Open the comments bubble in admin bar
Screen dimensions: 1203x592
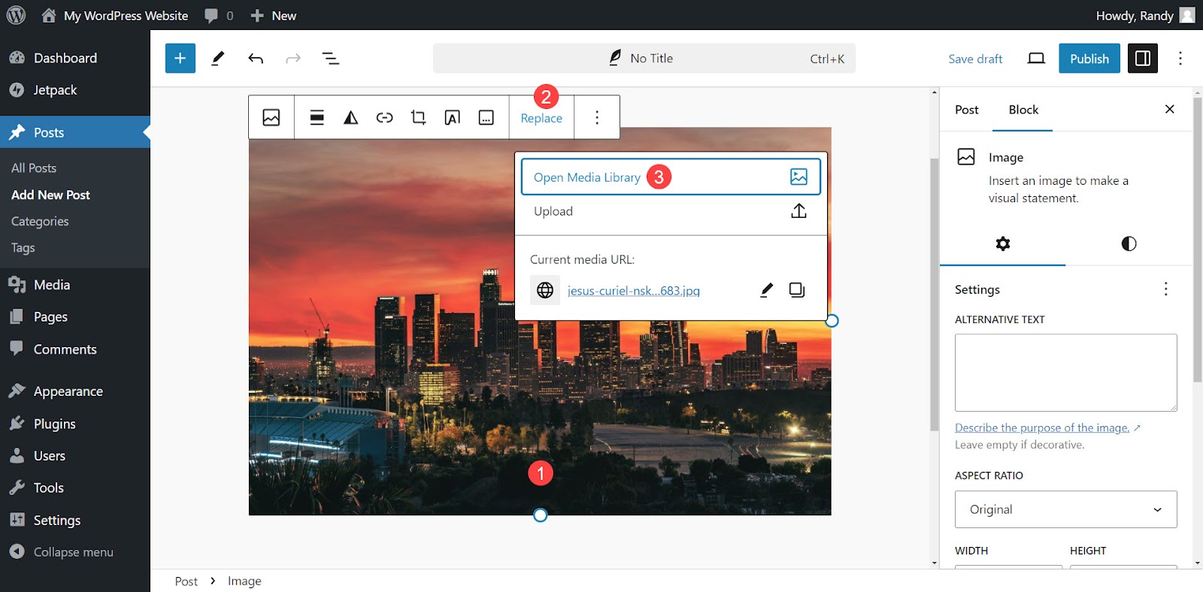[219, 15]
